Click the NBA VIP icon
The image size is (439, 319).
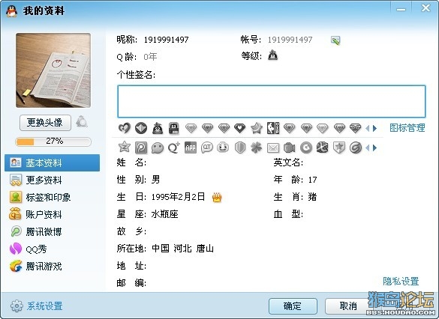[x=273, y=128]
